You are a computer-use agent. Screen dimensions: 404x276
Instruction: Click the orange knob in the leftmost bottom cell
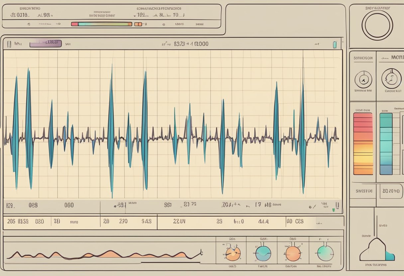[x=233, y=253]
